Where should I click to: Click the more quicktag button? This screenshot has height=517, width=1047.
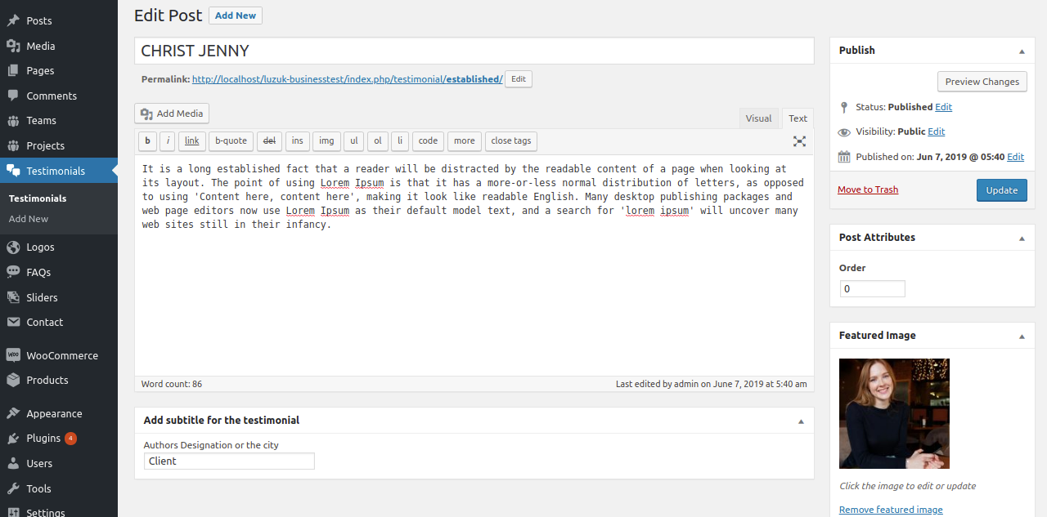(x=465, y=140)
